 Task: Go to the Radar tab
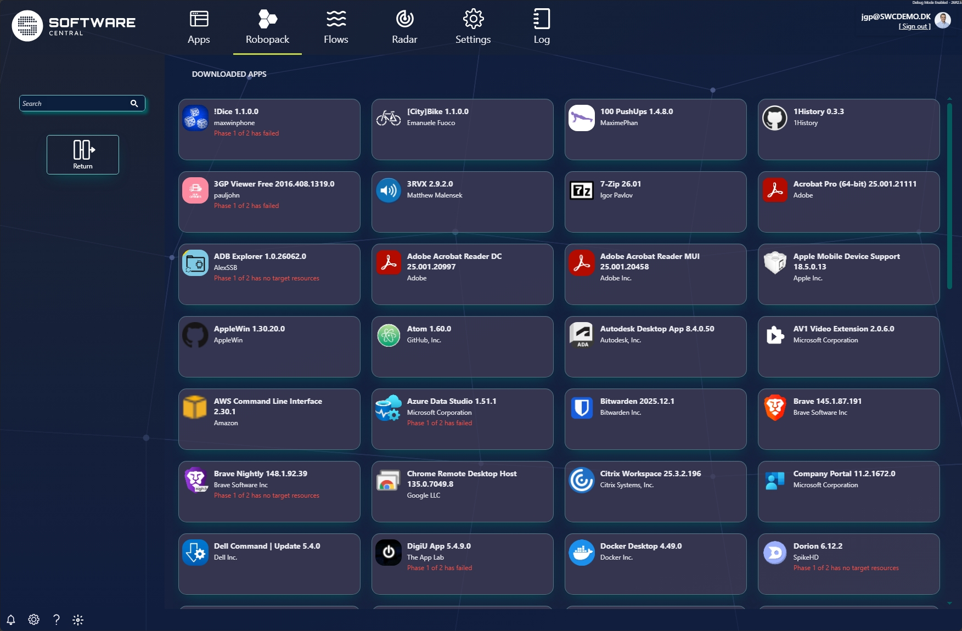[x=404, y=27]
